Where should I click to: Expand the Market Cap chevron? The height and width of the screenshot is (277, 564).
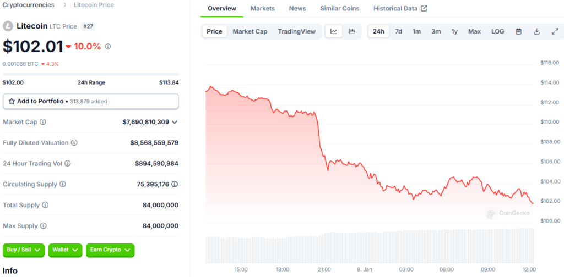click(175, 123)
